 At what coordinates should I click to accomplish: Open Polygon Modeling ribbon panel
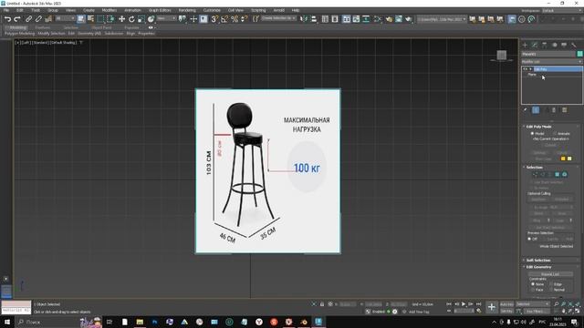pos(19,34)
